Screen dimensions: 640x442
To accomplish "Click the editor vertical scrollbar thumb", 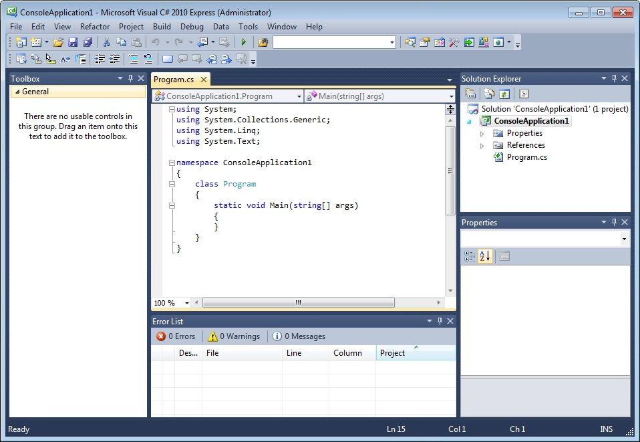I will [450, 171].
